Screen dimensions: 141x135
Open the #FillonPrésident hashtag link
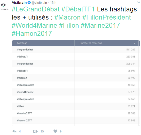(107, 17)
